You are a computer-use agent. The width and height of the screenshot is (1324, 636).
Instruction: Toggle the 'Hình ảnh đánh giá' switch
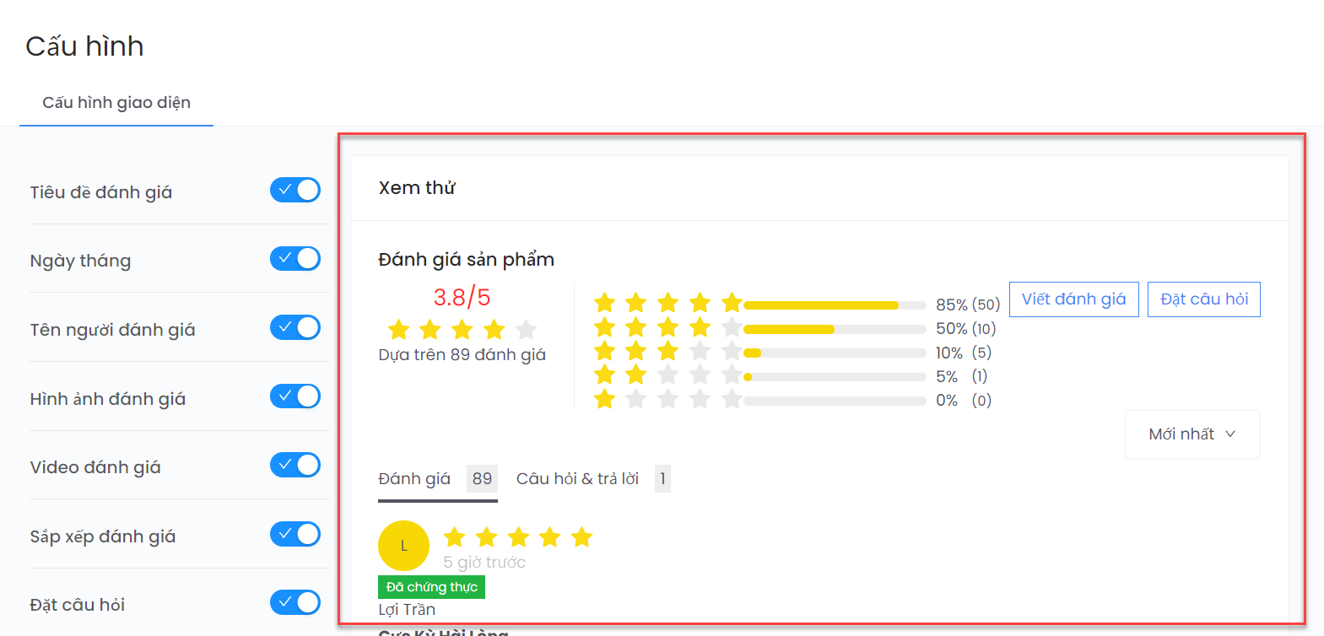[x=295, y=396]
